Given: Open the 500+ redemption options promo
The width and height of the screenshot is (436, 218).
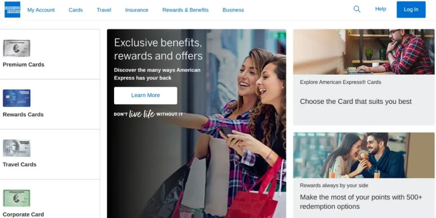Looking at the screenshot, I should click(x=361, y=202).
